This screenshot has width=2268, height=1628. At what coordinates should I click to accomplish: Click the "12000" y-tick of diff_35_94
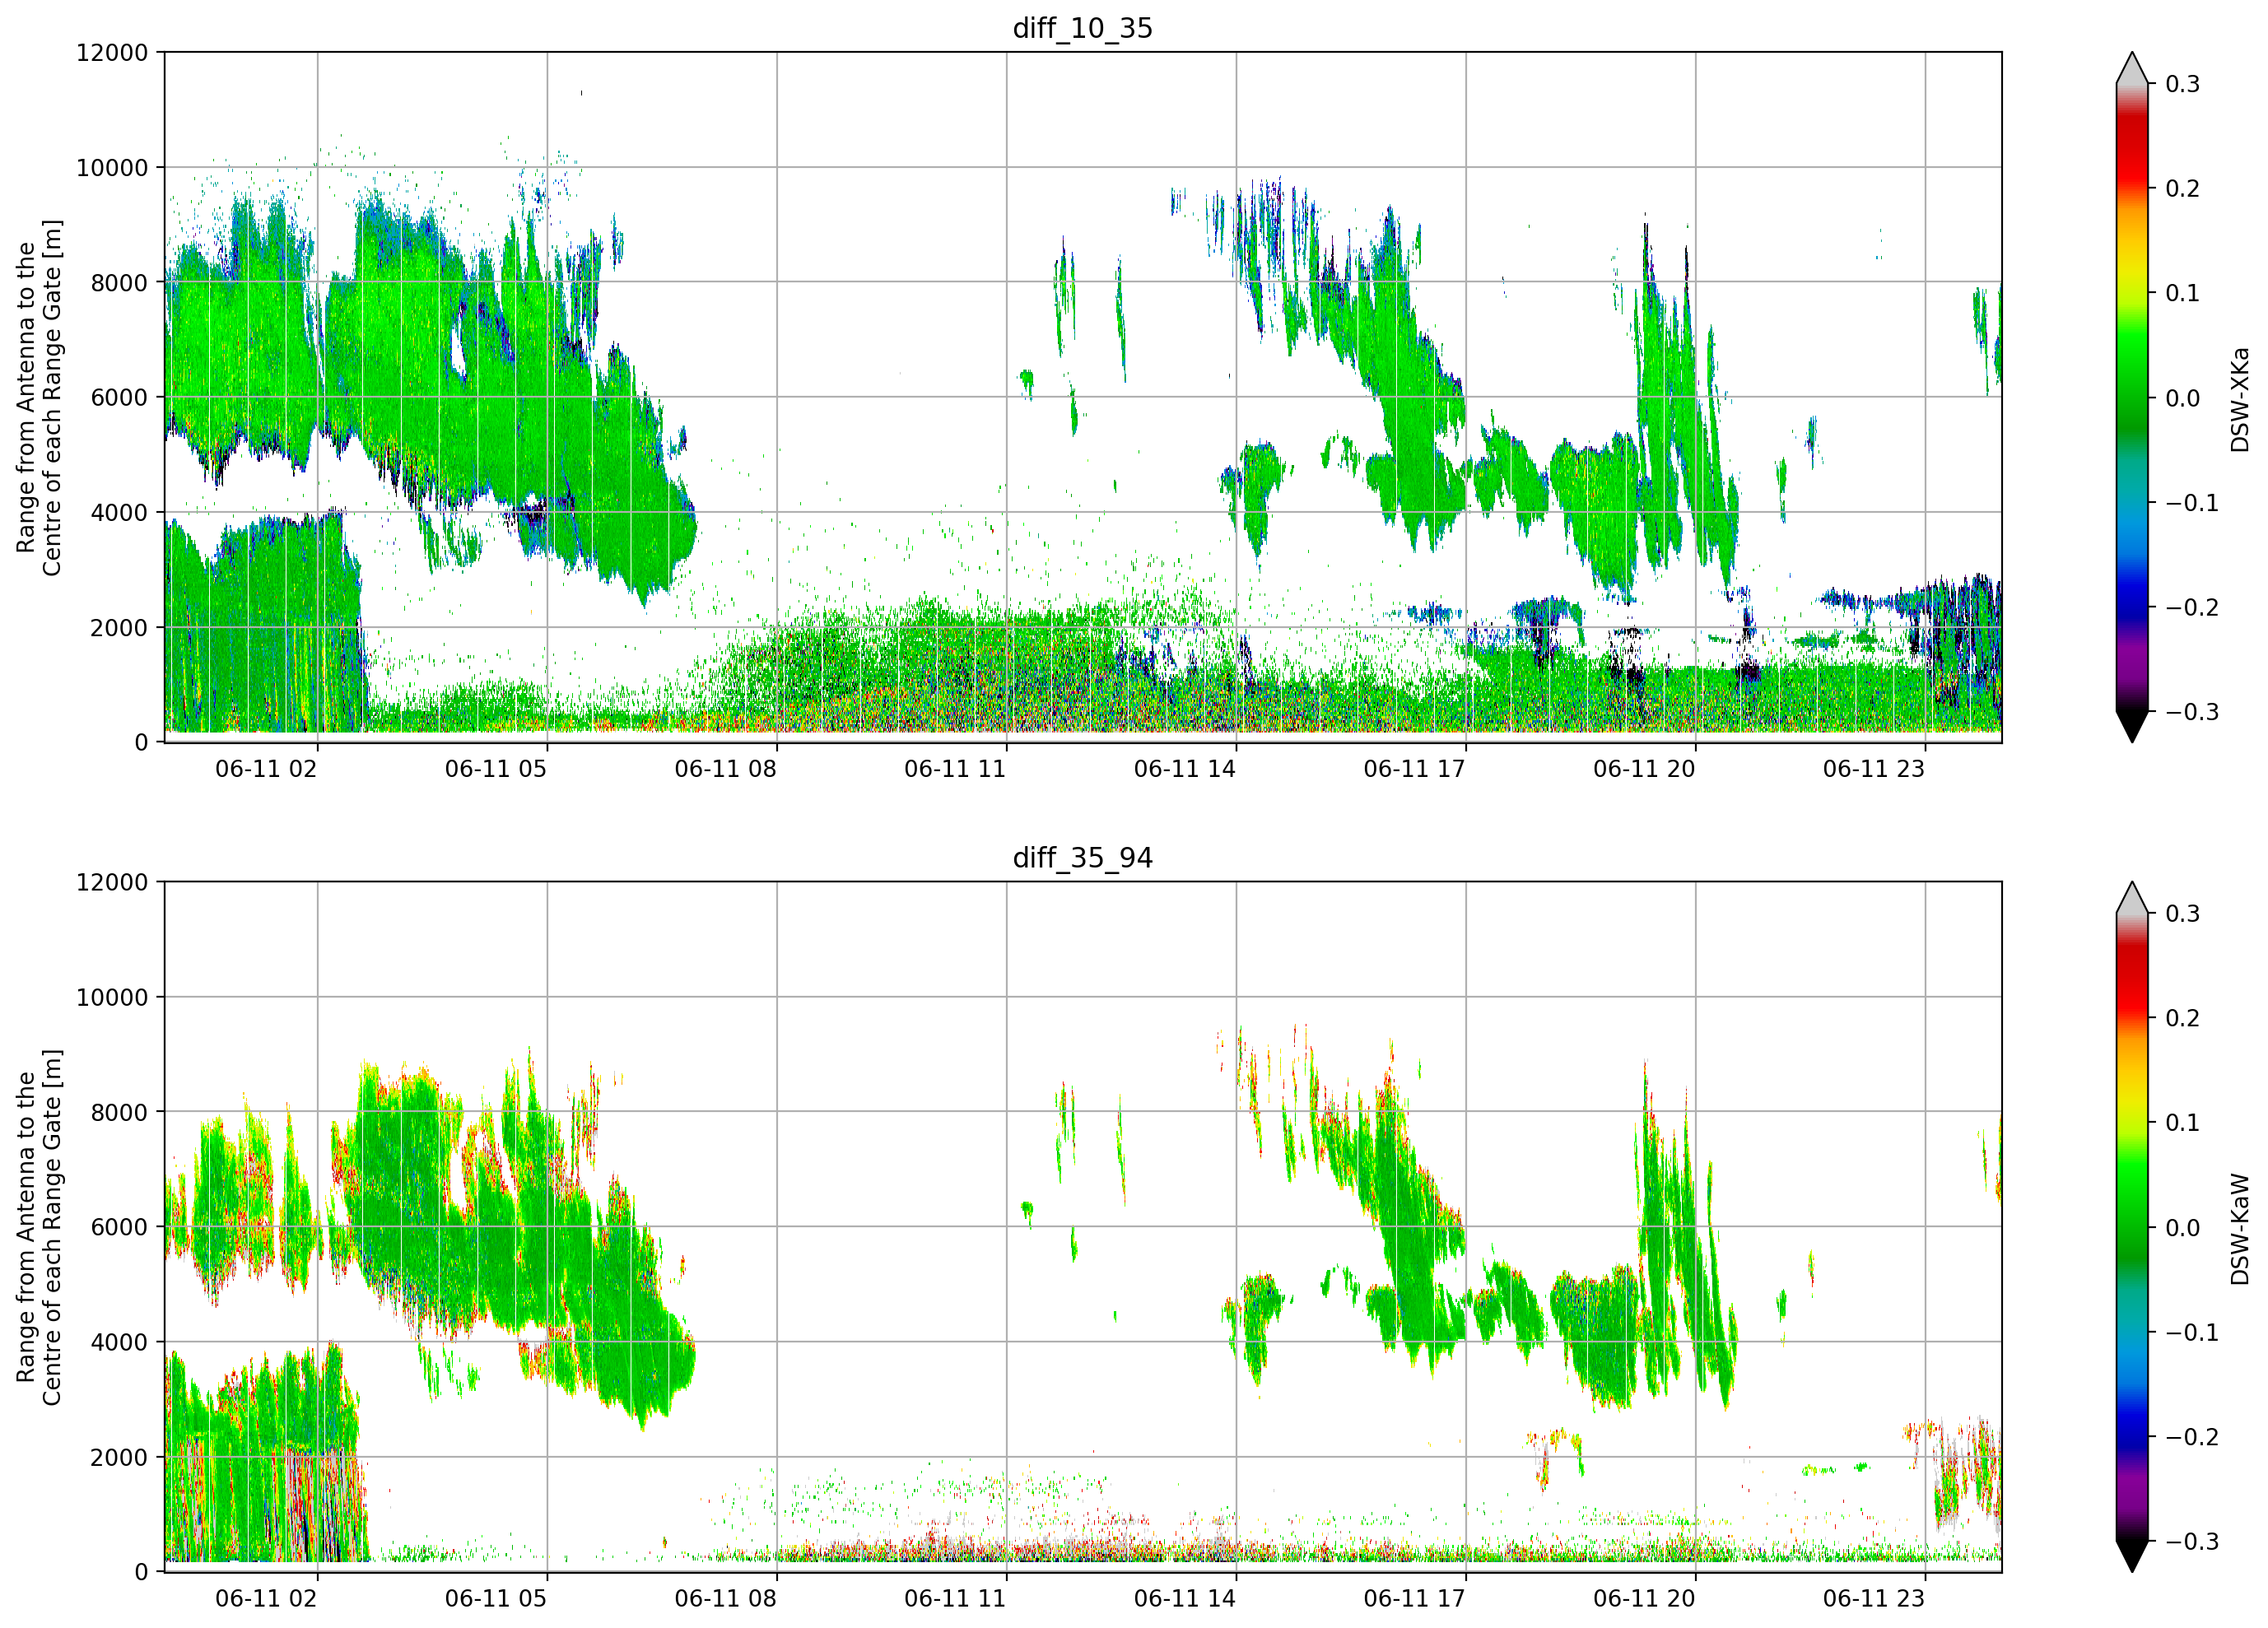point(112,882)
